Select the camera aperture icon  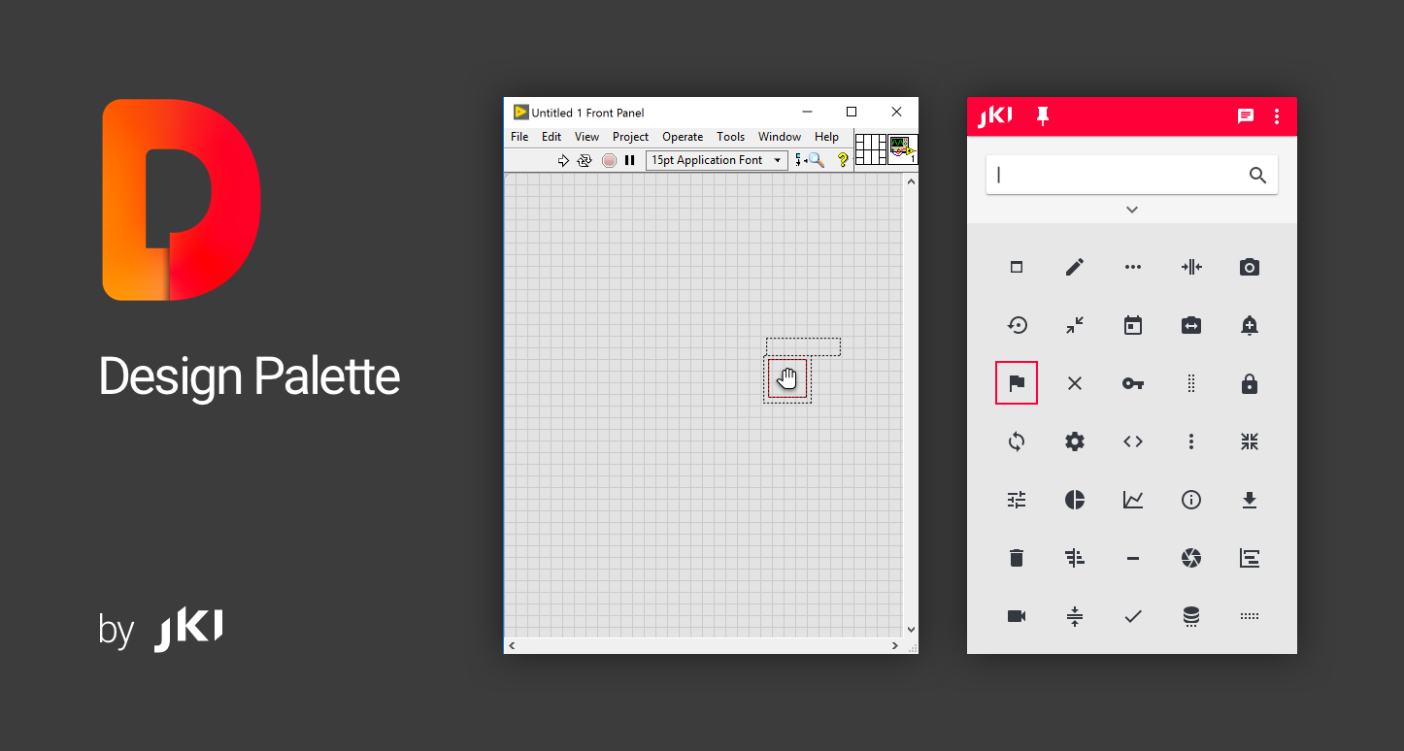pos(1191,558)
